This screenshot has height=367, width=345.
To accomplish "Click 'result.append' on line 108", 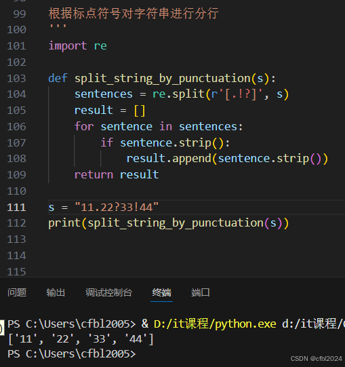I will tap(169, 159).
